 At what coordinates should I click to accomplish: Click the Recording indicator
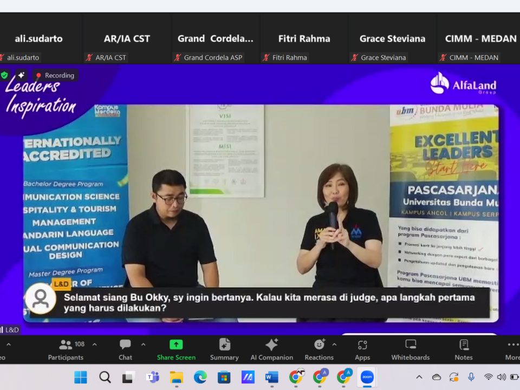(x=55, y=75)
